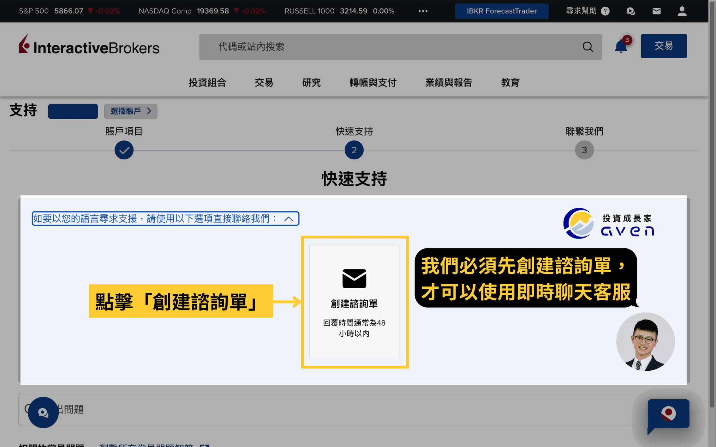Click 尋求幫助 link
Screen dimensions: 716x447
click(581, 11)
